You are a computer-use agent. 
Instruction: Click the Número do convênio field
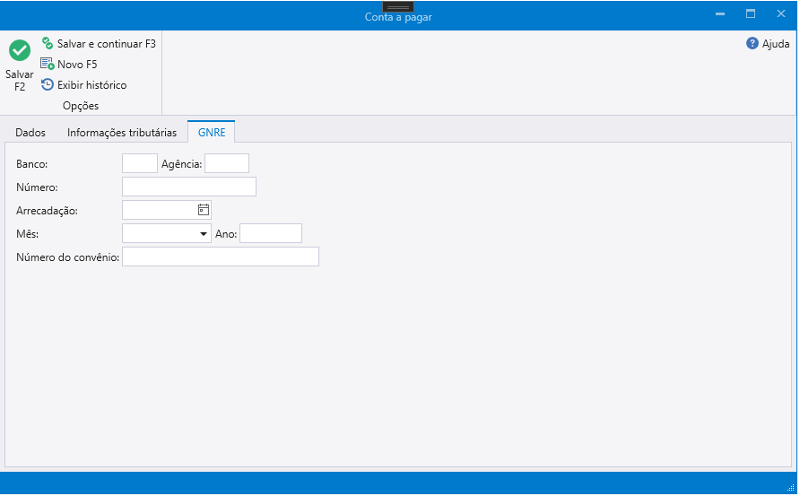point(221,257)
